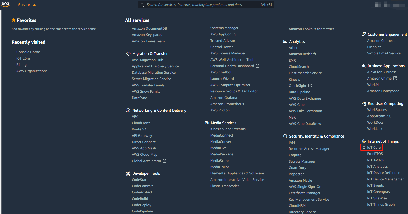Screen dimensions: 408x214
Task: Open AWS Compute Optimizer
Action: click(x=230, y=85)
